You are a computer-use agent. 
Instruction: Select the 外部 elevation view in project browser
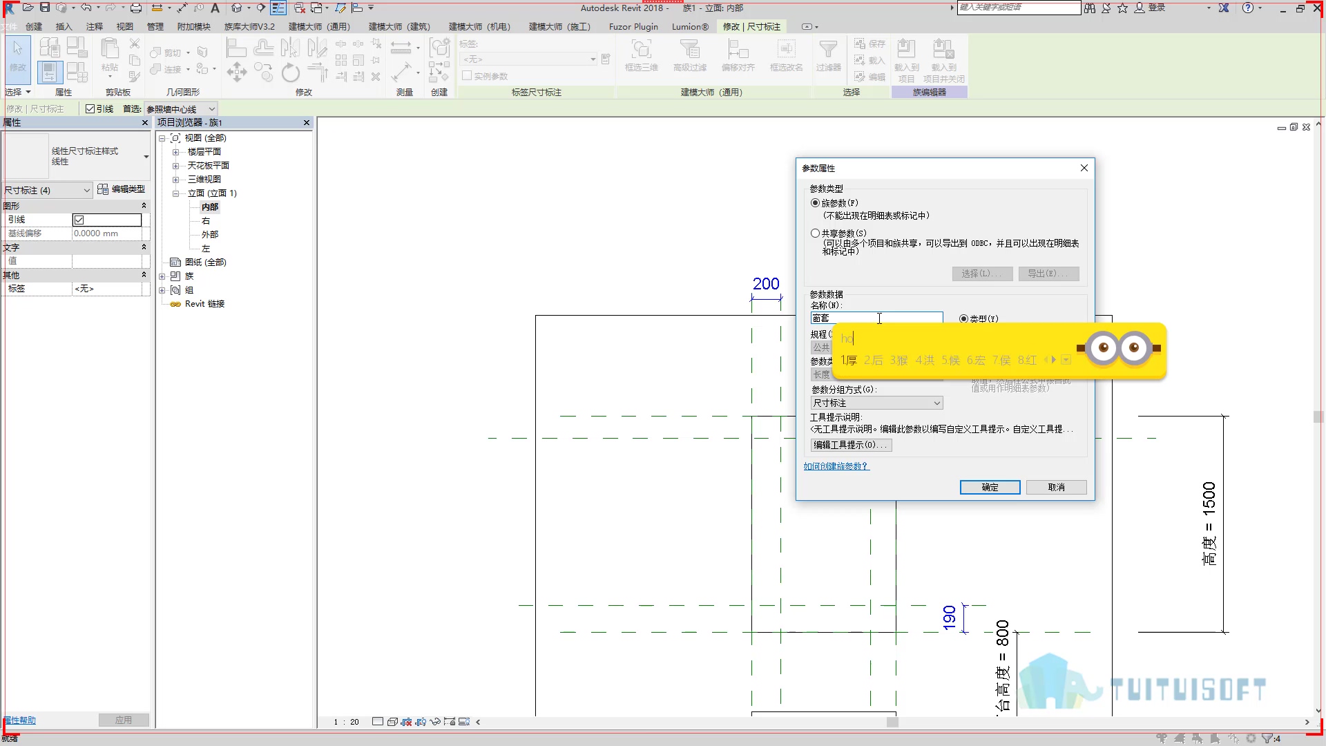210,235
